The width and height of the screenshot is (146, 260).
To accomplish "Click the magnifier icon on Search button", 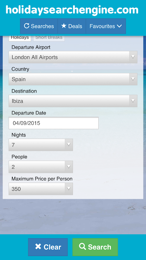I will pyautogui.click(x=82, y=247).
